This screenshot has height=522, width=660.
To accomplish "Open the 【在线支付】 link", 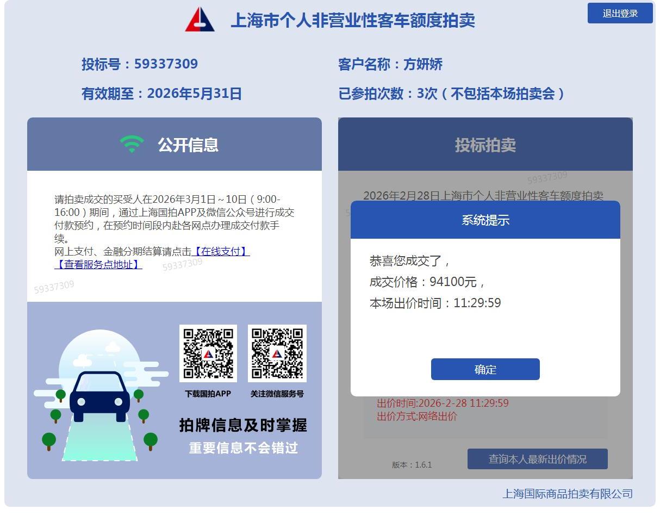I will pos(221,251).
